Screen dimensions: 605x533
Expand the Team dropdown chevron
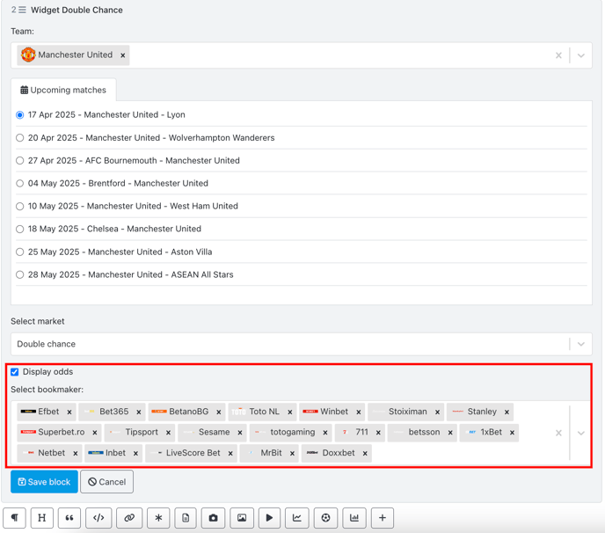pos(581,55)
